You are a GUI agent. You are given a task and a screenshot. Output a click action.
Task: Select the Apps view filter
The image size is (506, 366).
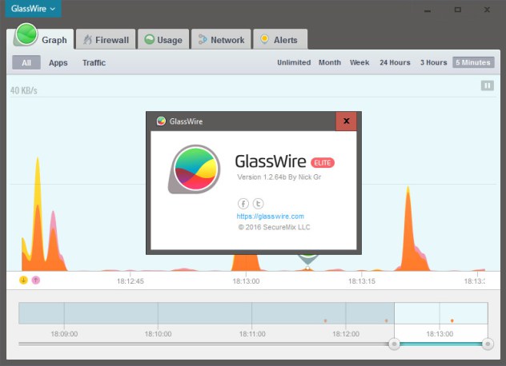click(x=58, y=62)
